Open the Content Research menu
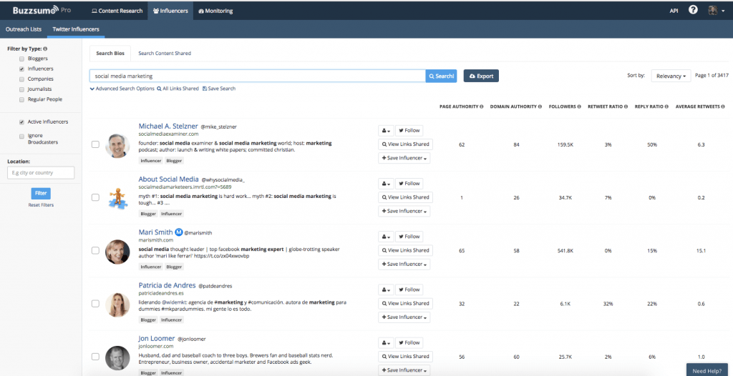This screenshot has width=733, height=376. tap(118, 11)
